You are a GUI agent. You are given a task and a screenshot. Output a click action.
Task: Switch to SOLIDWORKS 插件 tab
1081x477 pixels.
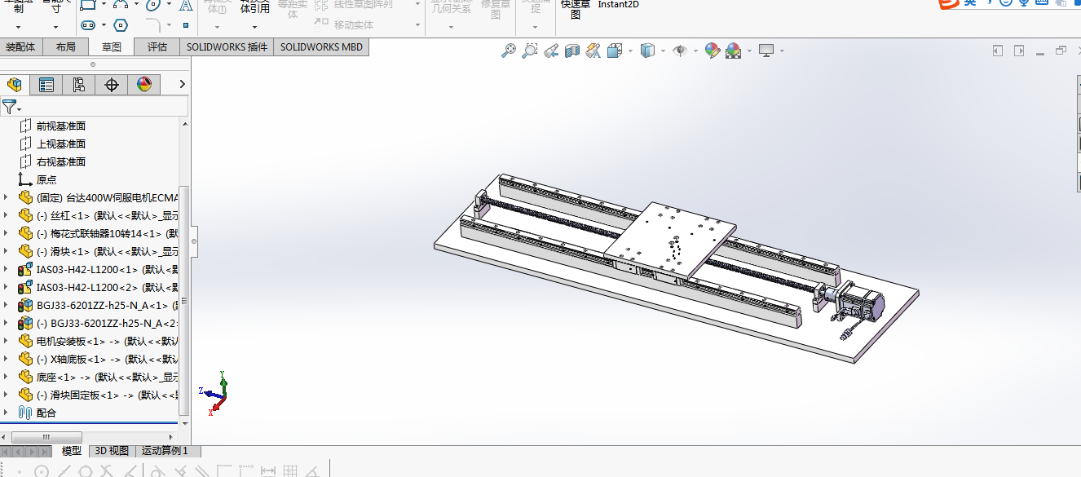pos(227,47)
